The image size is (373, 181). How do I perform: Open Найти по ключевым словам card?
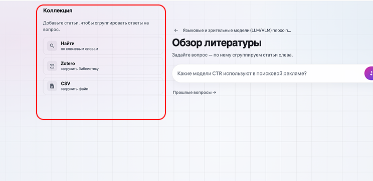tap(103, 46)
